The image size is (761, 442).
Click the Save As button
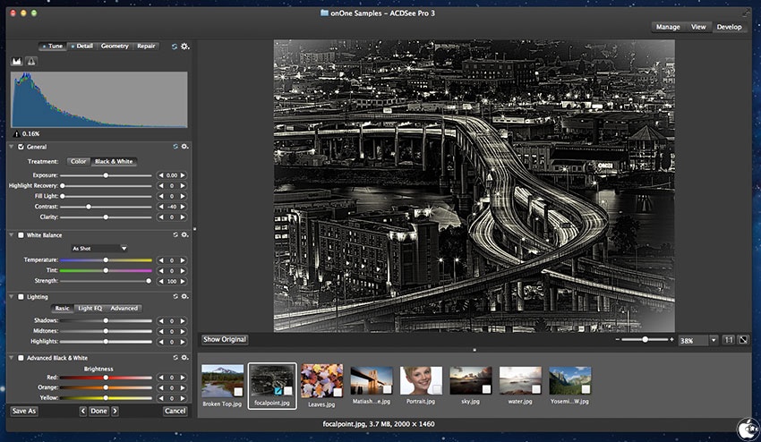pyautogui.click(x=24, y=411)
